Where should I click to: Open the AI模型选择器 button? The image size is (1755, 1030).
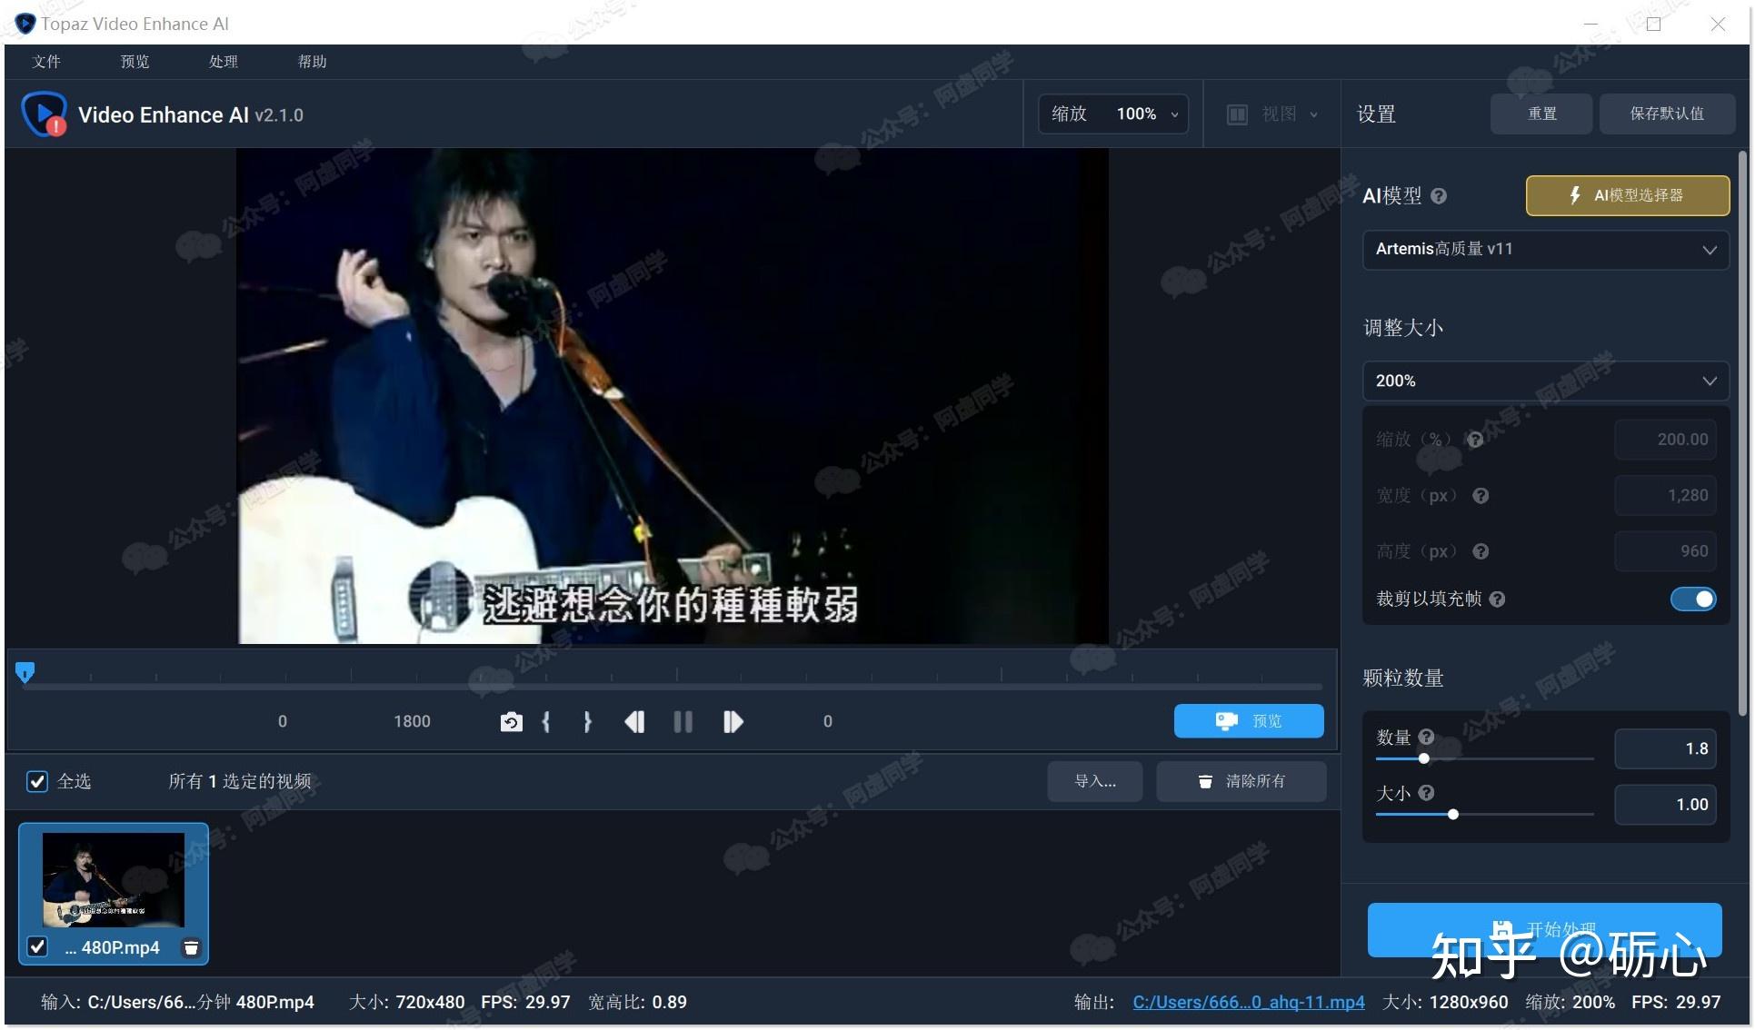pyautogui.click(x=1627, y=195)
